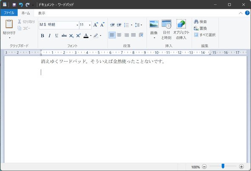The width and height of the screenshot is (251, 171).
Task: Open the paragraph settings icon
Action: (x=141, y=35)
